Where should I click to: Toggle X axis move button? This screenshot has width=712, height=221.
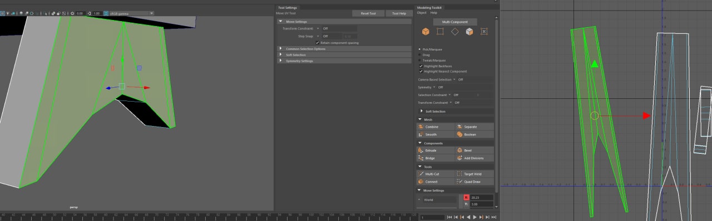pyautogui.click(x=466, y=197)
